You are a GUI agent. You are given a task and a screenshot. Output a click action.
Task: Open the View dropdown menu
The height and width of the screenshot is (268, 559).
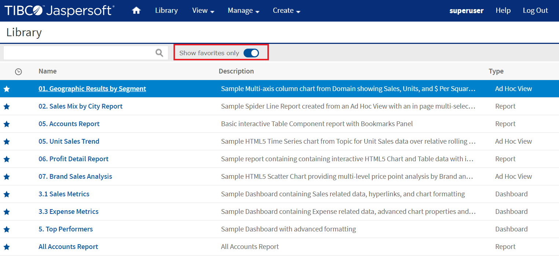point(203,11)
